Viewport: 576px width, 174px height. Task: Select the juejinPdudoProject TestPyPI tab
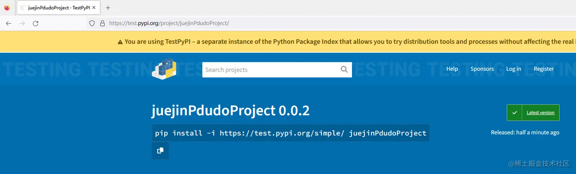point(55,8)
